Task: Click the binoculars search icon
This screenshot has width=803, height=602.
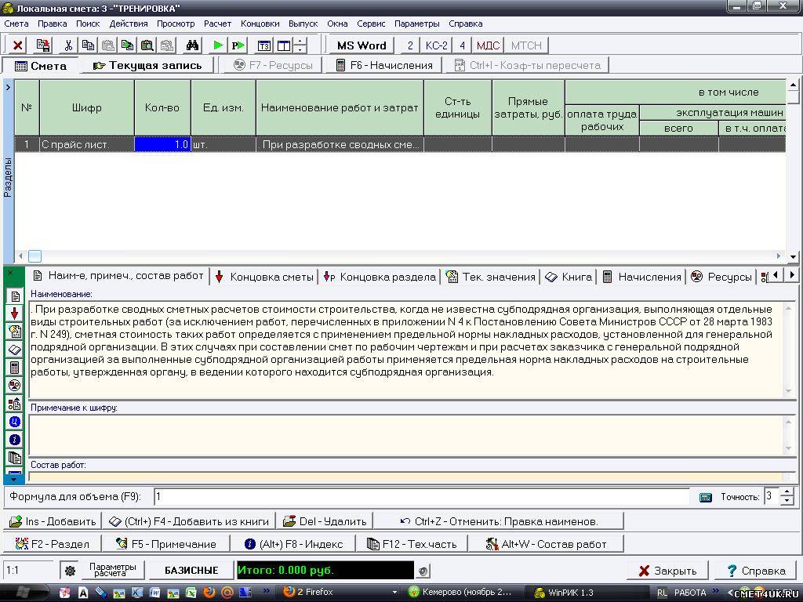Action: click(192, 45)
